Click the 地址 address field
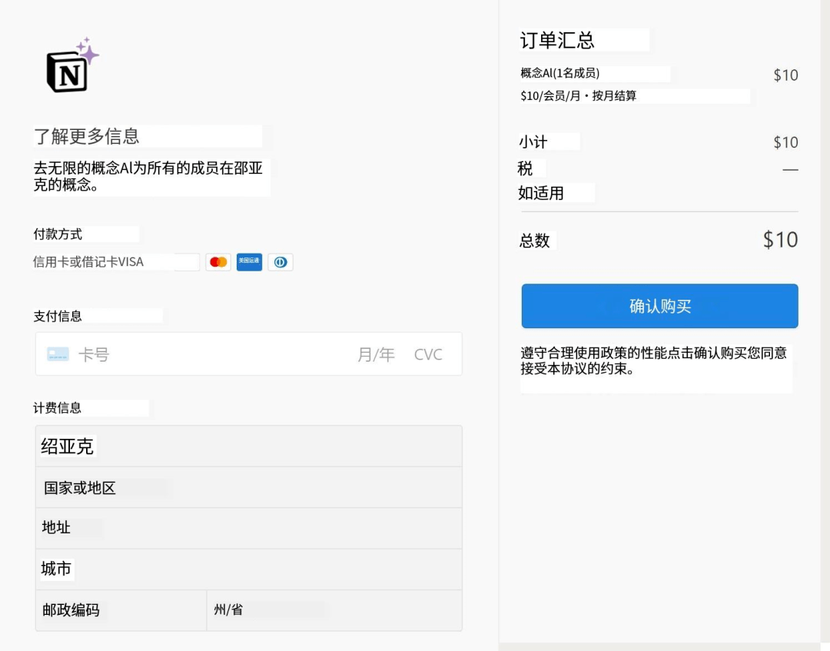Screen dimensions: 830x651 [x=249, y=528]
